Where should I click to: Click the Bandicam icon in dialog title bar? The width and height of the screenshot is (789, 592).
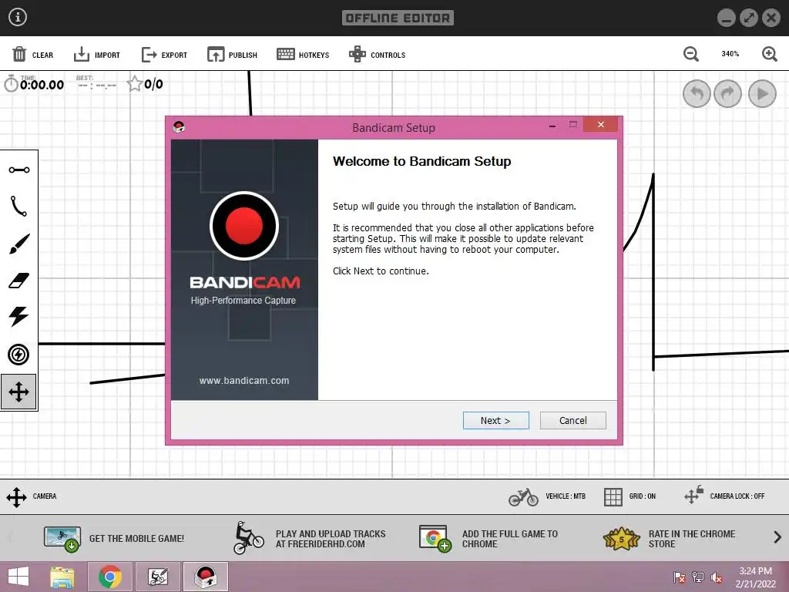(x=179, y=127)
